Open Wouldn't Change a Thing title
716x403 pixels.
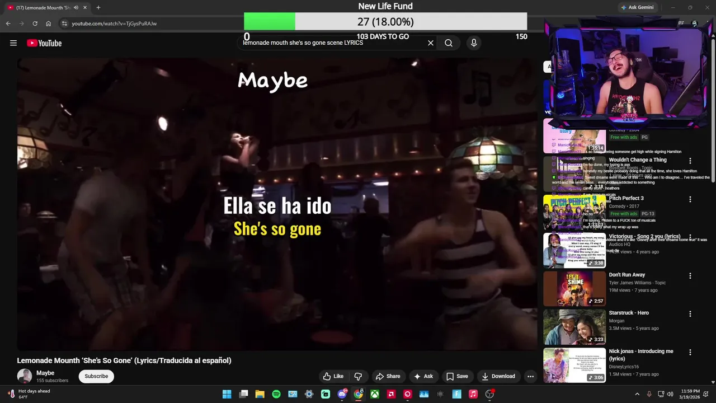638,160
